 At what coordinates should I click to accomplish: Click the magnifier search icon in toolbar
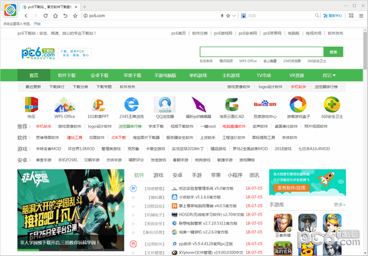click(317, 15)
